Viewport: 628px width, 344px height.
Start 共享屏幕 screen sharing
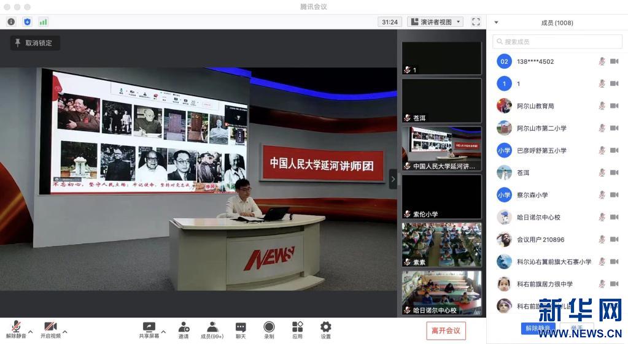pyautogui.click(x=149, y=330)
